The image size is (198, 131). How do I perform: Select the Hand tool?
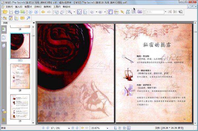tap(111, 12)
